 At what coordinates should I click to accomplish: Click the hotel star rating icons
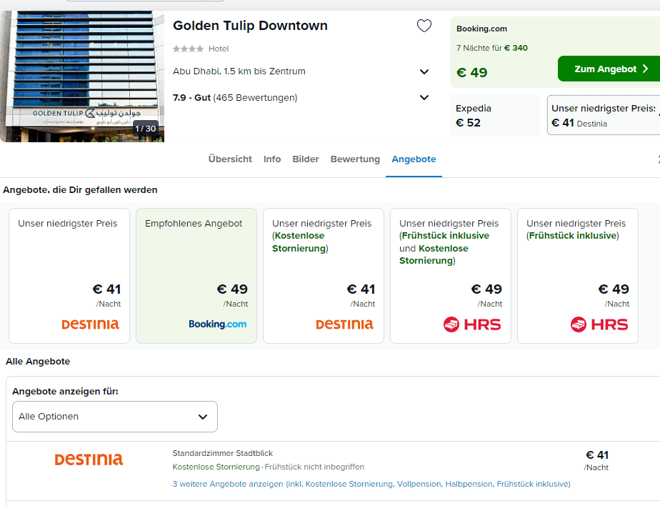coord(188,49)
